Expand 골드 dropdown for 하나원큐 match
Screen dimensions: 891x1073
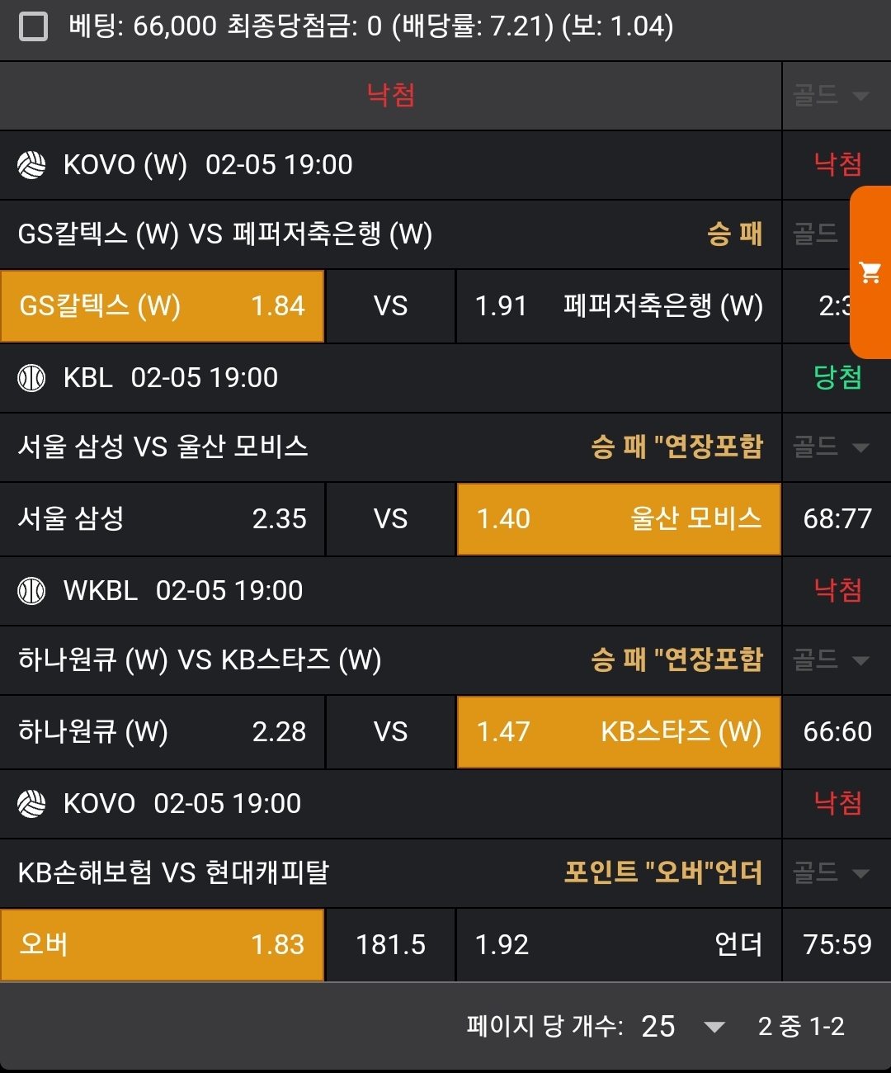(x=832, y=660)
